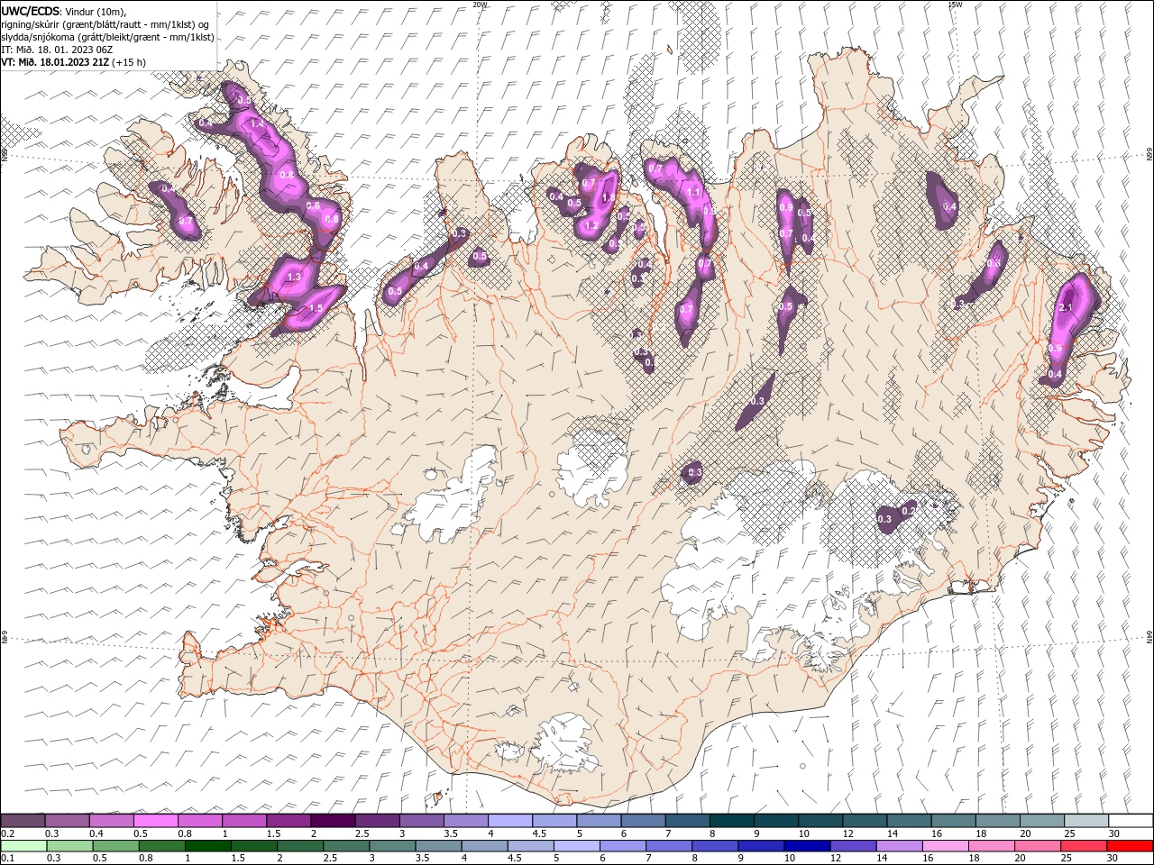This screenshot has width=1154, height=865.
Task: Click the rain scale swatch between 2.5 and 3
Action: 346,846
